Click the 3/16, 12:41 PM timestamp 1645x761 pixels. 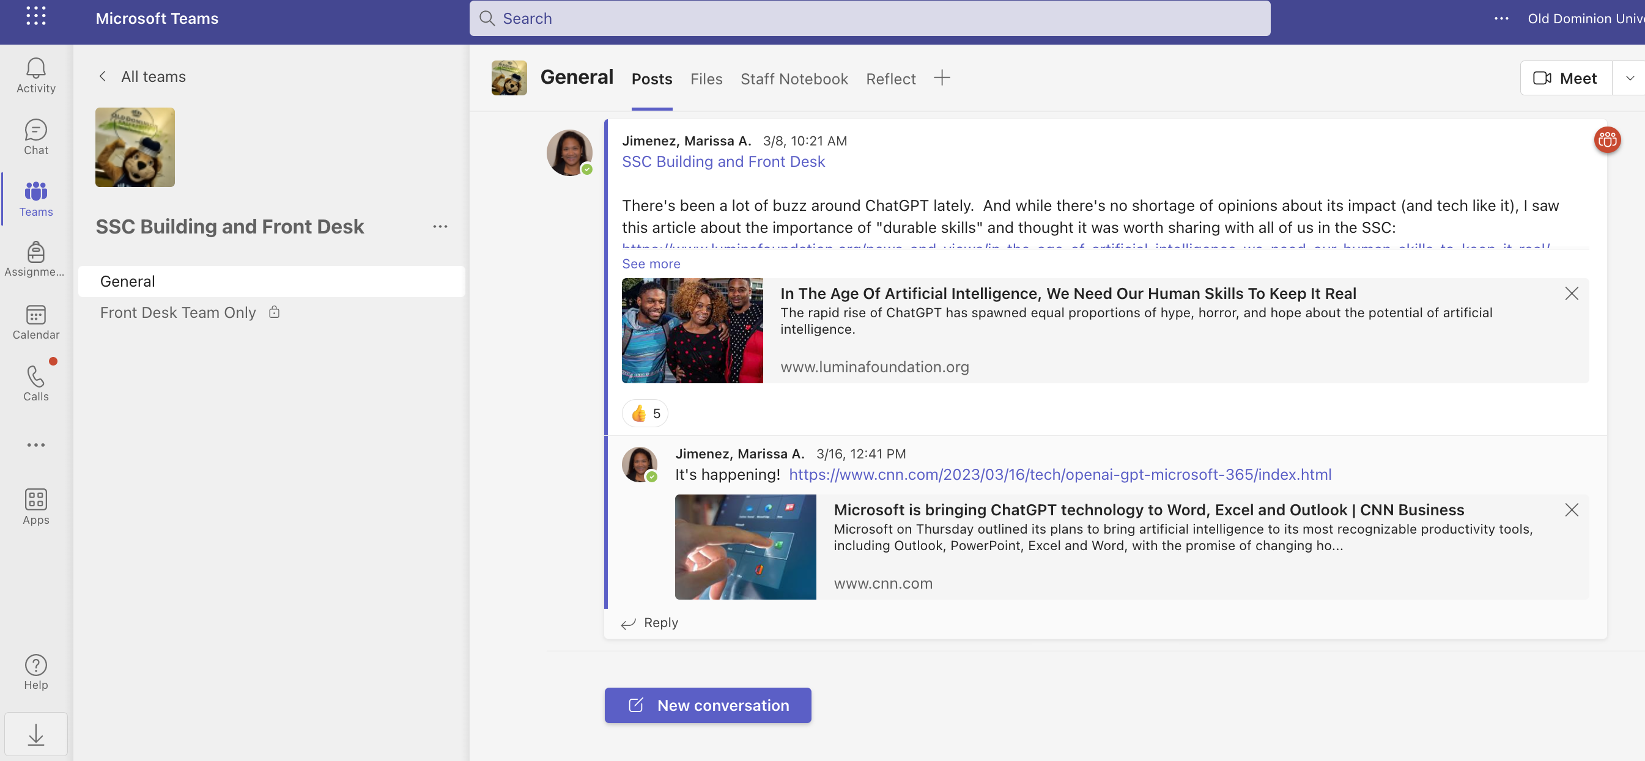[x=861, y=454]
